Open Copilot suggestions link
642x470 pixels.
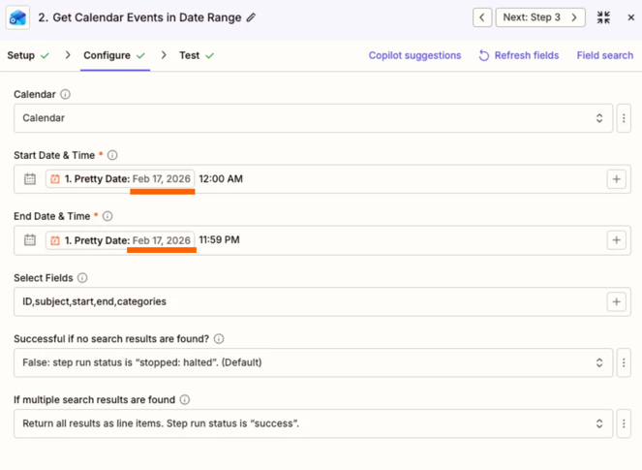tap(414, 55)
